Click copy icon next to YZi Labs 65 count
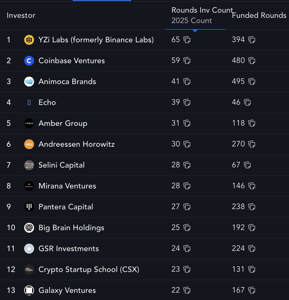 (187, 40)
